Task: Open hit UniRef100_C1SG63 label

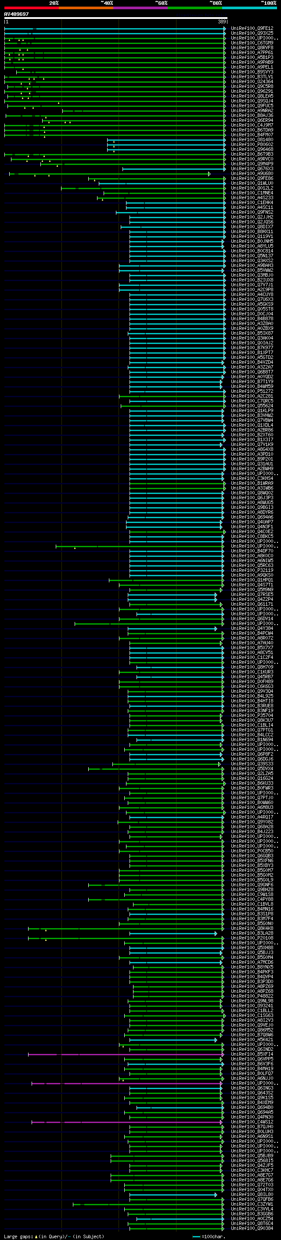Action: click(x=252, y=1015)
